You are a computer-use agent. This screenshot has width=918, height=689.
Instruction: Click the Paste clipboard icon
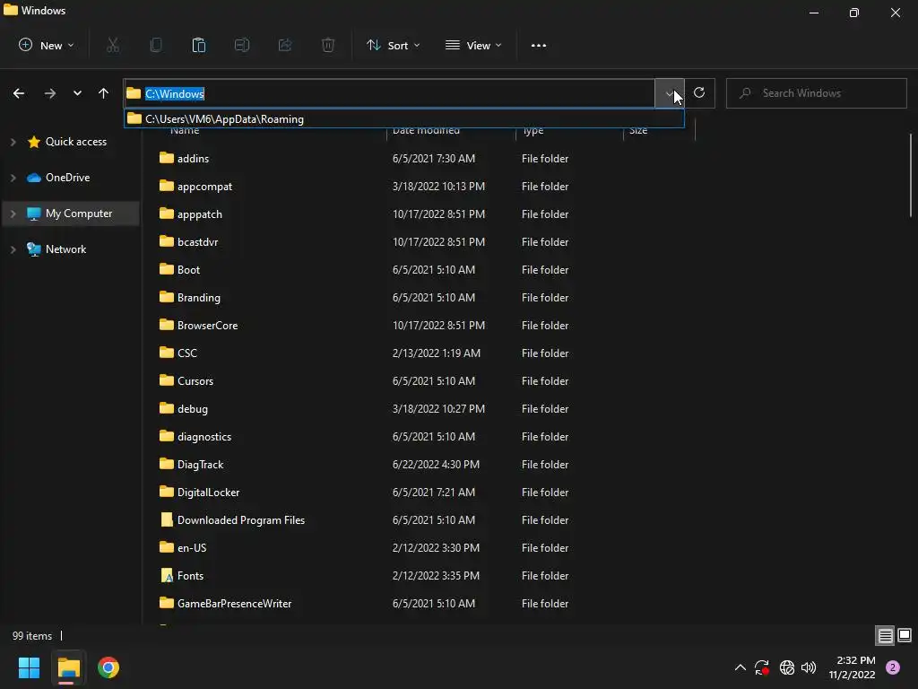(199, 45)
